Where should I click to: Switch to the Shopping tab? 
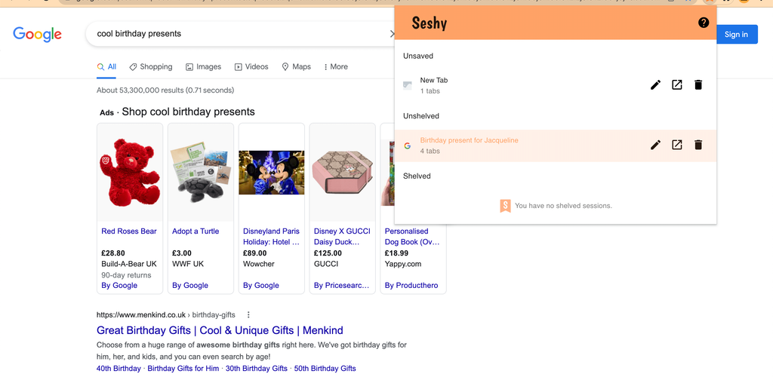(150, 67)
